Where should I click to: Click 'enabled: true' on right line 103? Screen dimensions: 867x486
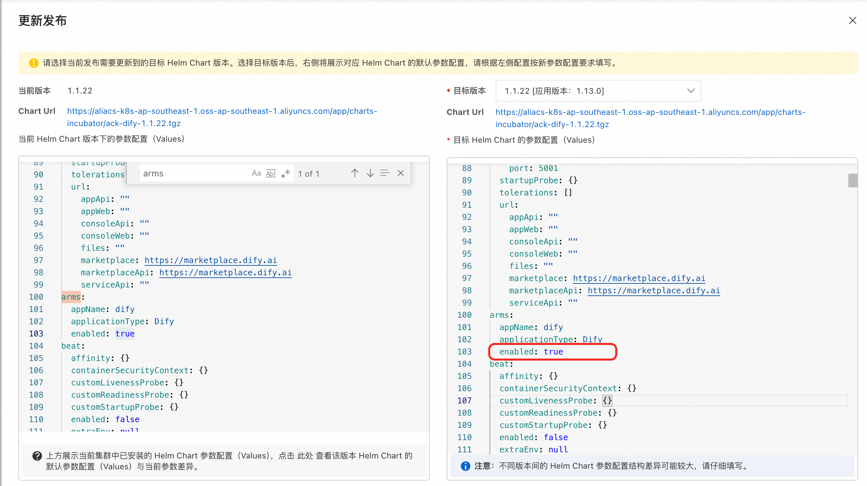pos(531,352)
